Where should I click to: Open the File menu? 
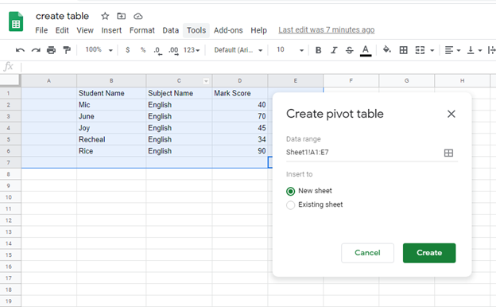41,30
